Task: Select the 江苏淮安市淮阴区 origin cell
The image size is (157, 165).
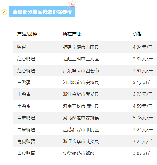Action: (81, 130)
